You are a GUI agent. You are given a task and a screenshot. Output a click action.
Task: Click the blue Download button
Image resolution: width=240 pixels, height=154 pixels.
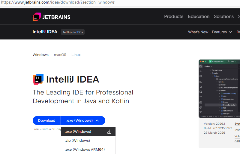[x=46, y=121]
